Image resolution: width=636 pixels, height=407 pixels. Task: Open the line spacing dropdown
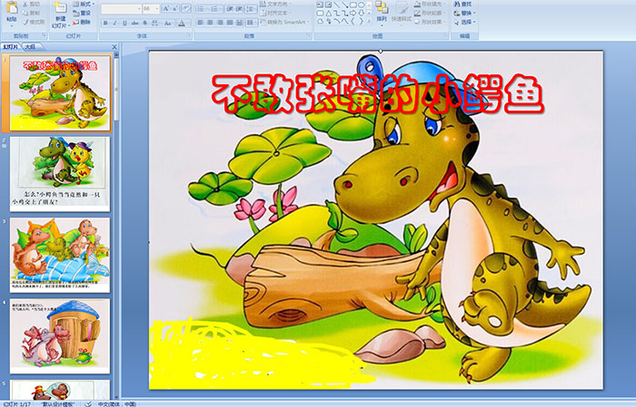(251, 9)
